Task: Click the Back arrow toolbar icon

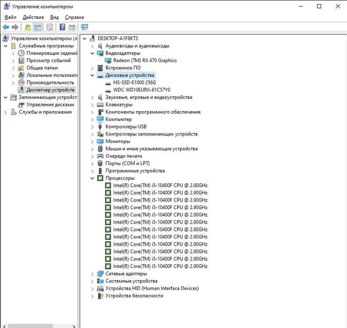Action: tap(6, 27)
